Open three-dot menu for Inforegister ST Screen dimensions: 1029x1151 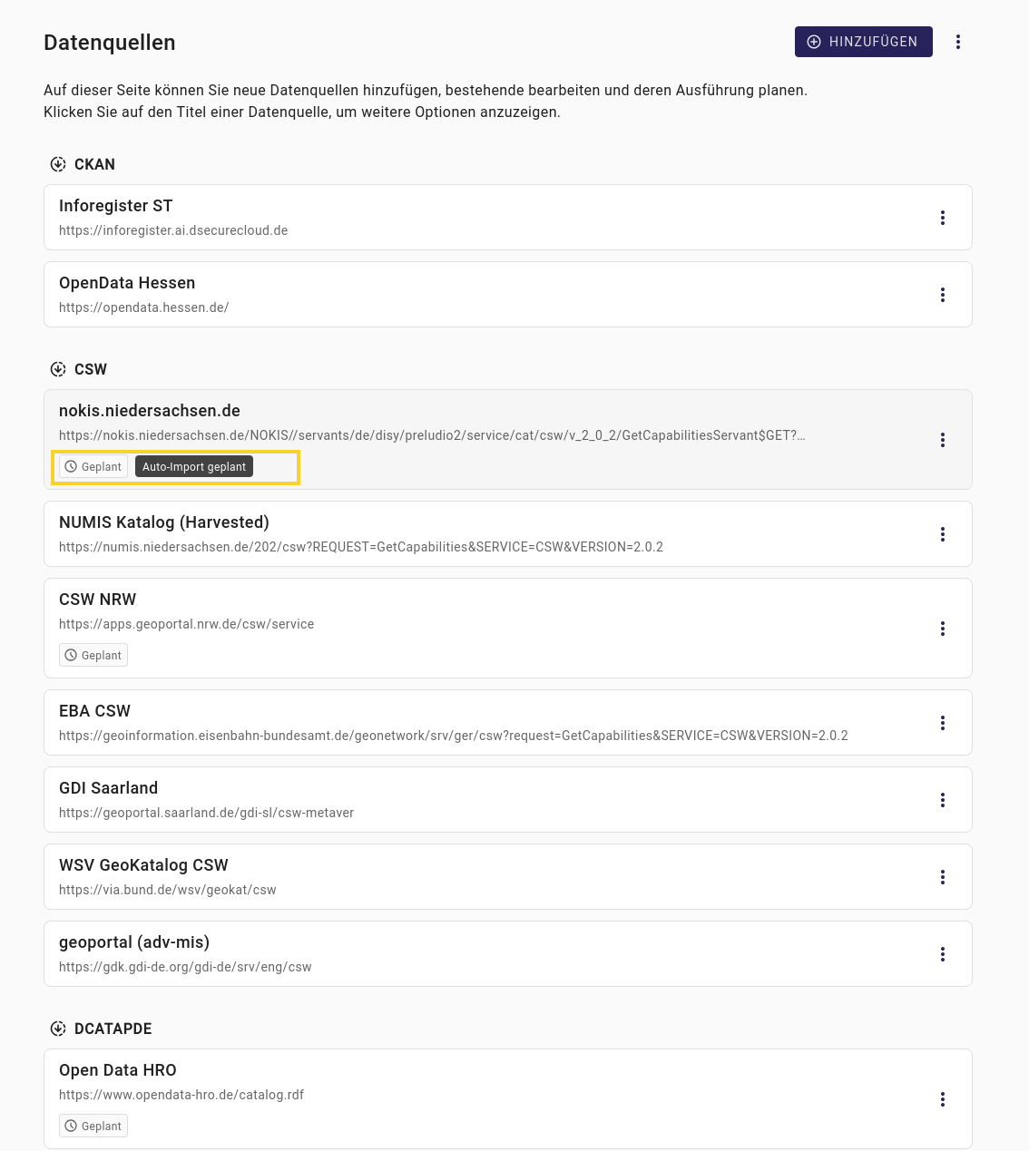click(943, 218)
